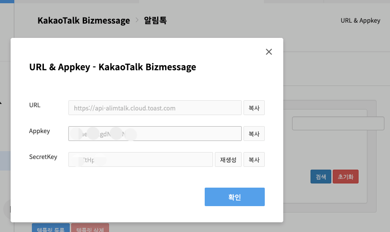This screenshot has width=390, height=232.
Task: Copy the SecretKey with its 복사 button
Action: (x=254, y=159)
